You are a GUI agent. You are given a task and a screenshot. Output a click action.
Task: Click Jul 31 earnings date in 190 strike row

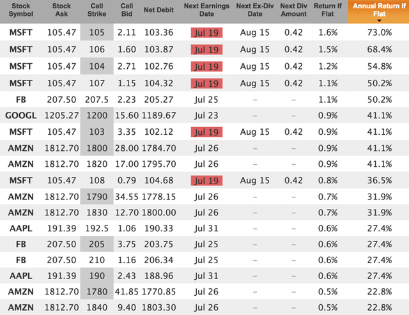click(x=206, y=275)
